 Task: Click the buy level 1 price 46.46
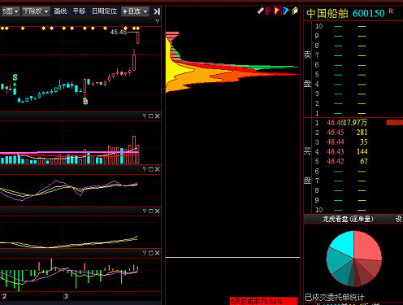(335, 123)
